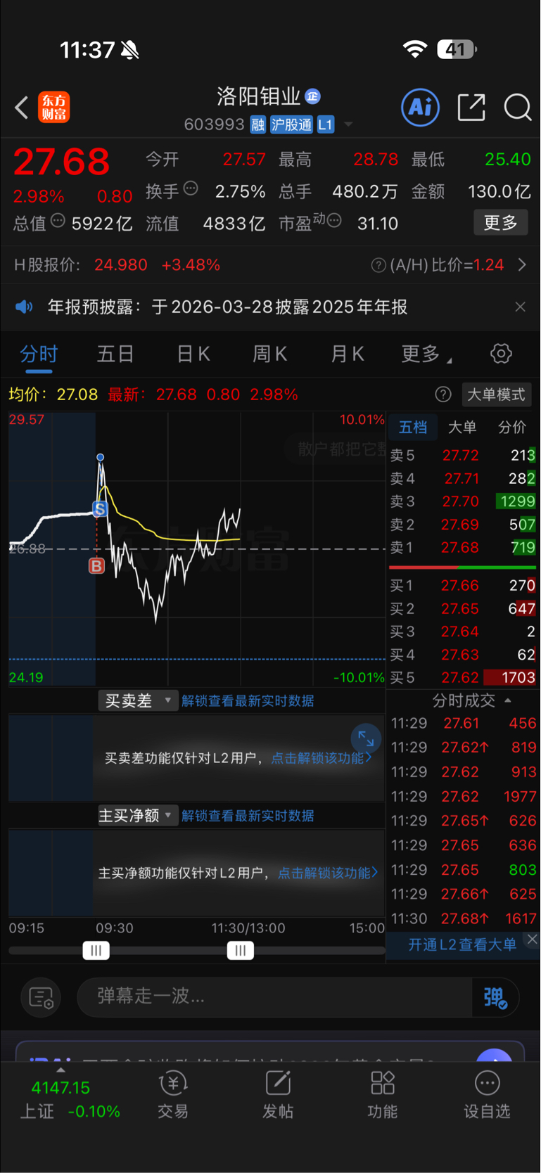Open 功能 functions icon in bottom bar
This screenshot has height=1173, width=541.
click(x=383, y=1094)
